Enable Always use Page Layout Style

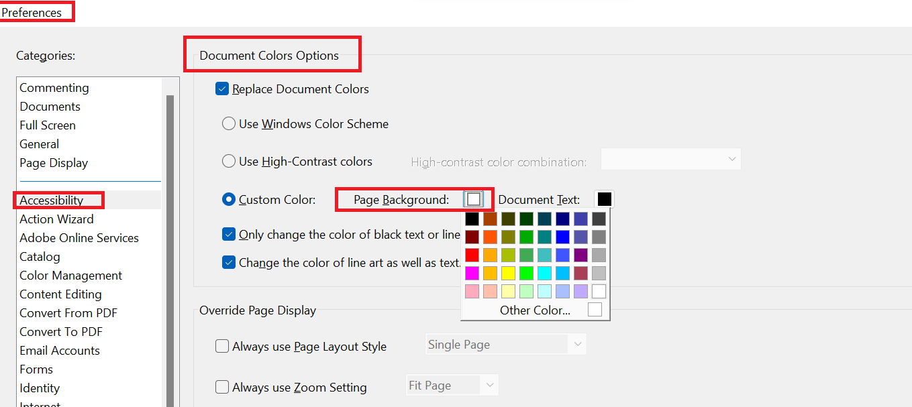pyautogui.click(x=222, y=346)
